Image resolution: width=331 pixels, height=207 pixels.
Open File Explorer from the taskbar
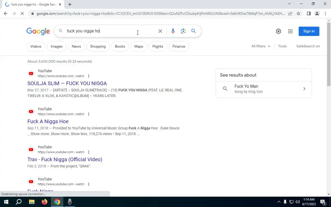click(32, 202)
